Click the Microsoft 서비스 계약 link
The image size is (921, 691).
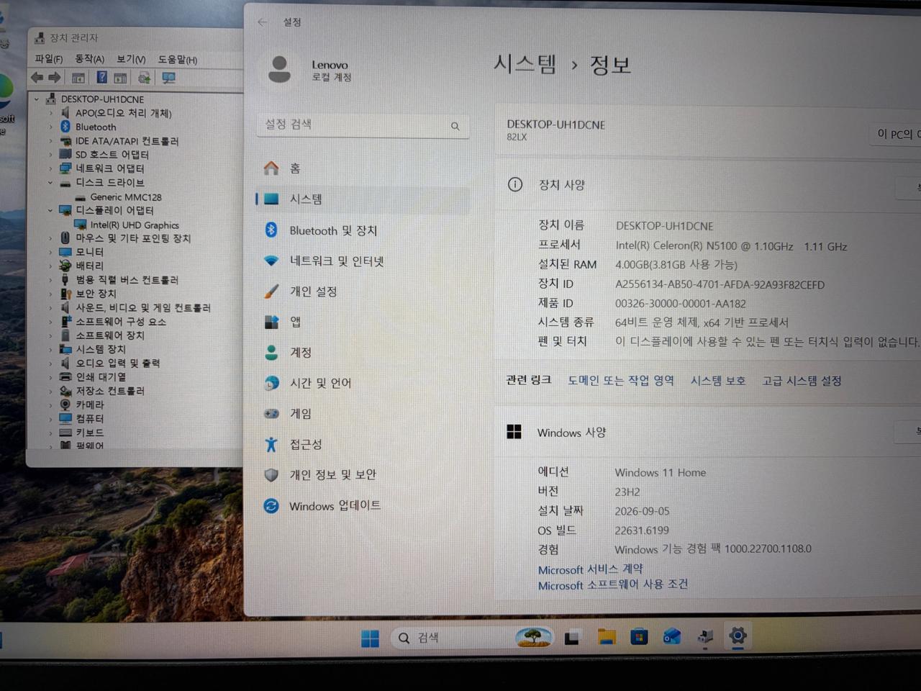point(590,569)
